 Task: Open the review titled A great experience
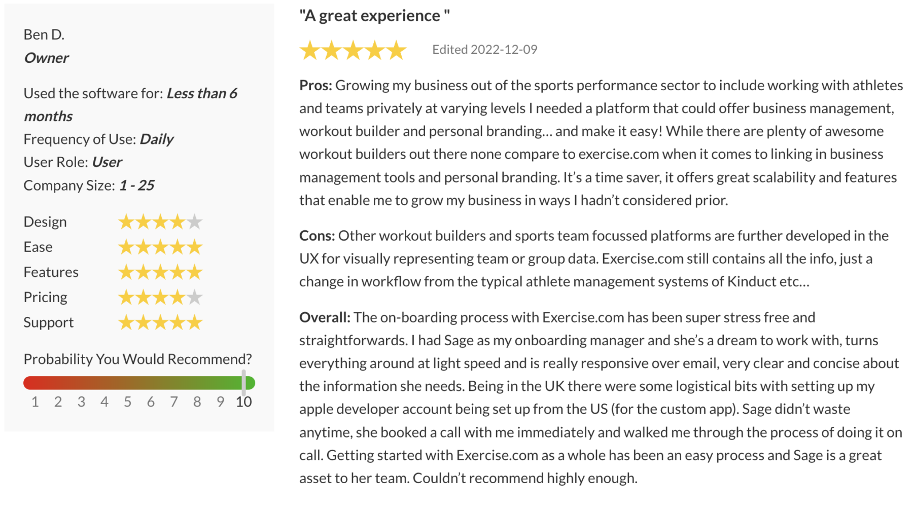click(x=373, y=15)
